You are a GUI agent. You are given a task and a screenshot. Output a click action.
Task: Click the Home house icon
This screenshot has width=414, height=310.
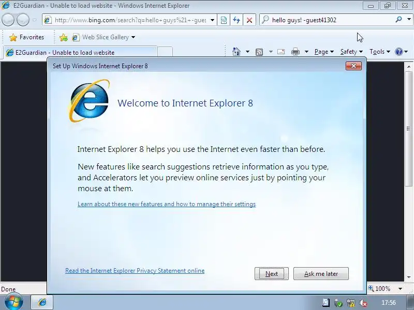(x=236, y=52)
